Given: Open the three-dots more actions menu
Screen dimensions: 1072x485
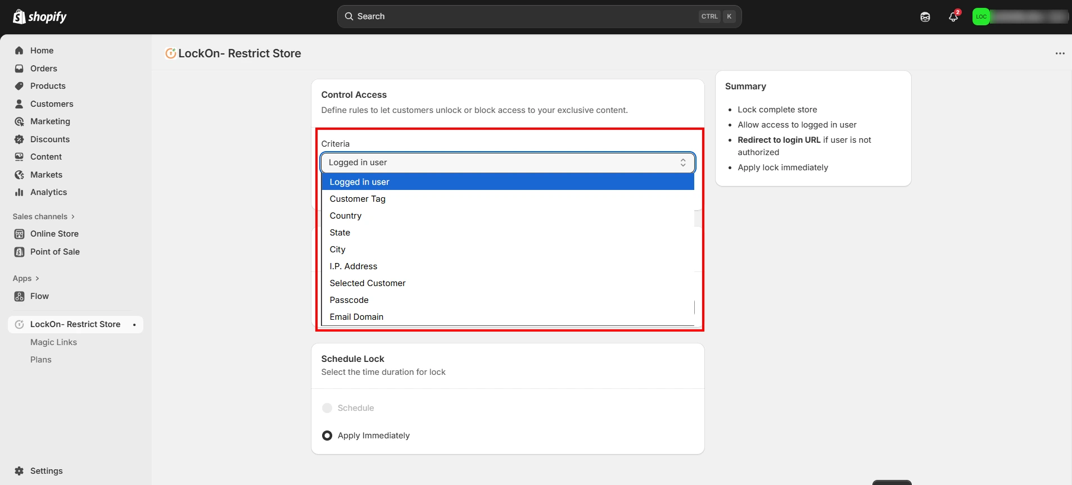Looking at the screenshot, I should pyautogui.click(x=1060, y=53).
